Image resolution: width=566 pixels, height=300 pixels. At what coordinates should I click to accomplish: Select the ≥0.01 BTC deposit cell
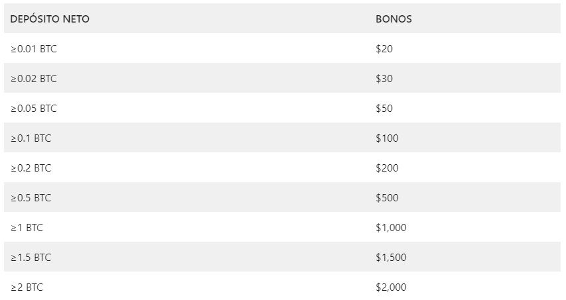tap(34, 48)
